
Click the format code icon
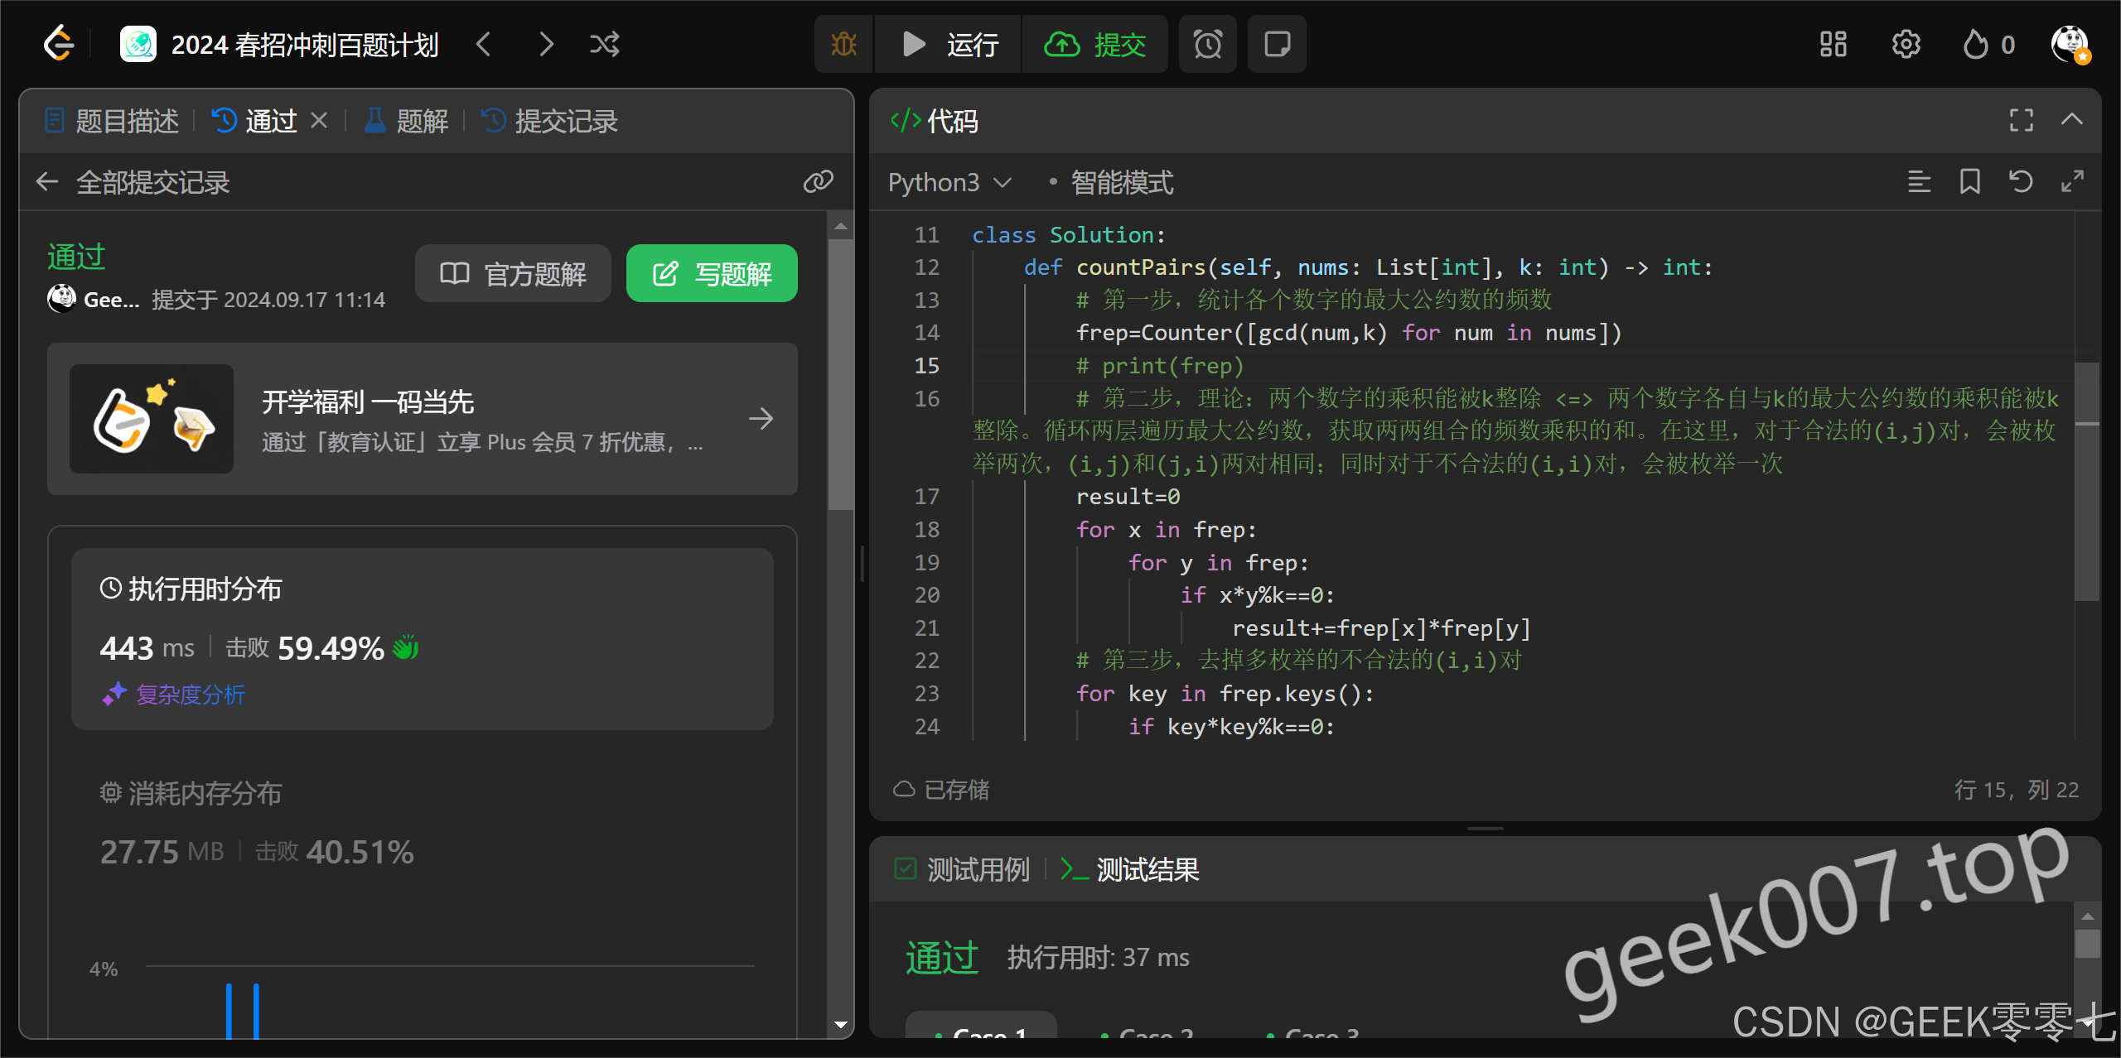point(1919,181)
